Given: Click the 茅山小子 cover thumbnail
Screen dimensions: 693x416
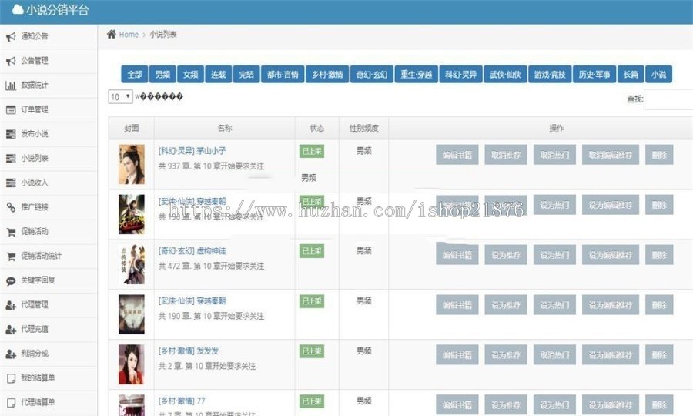Looking at the screenshot, I should pos(131,164).
